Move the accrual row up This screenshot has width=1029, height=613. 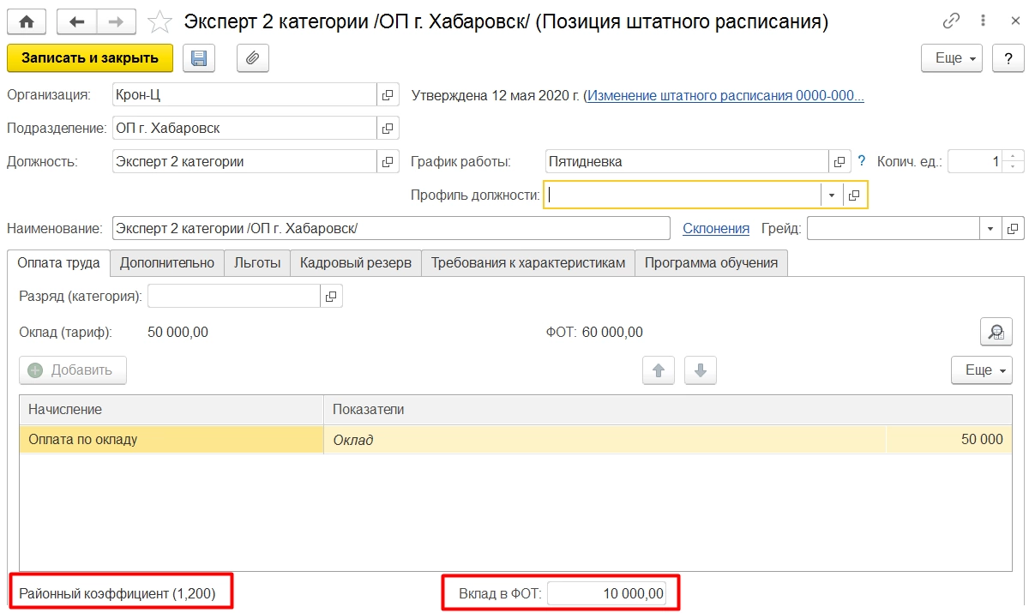[659, 370]
